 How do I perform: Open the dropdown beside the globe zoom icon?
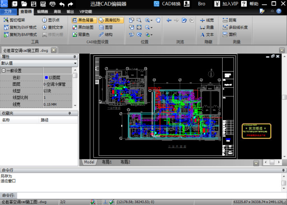pyautogui.click(x=152, y=35)
